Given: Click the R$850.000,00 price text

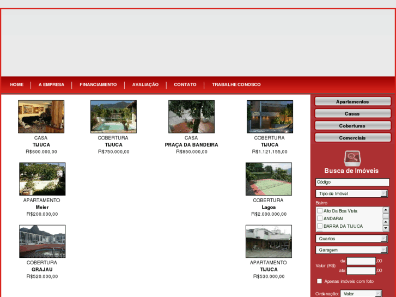Looking at the screenshot, I should click(x=192, y=151).
